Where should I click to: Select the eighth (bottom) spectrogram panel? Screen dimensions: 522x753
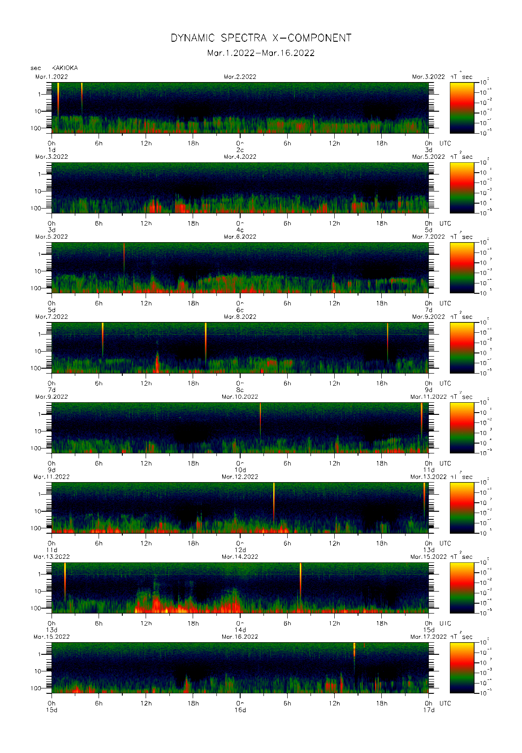(240, 668)
